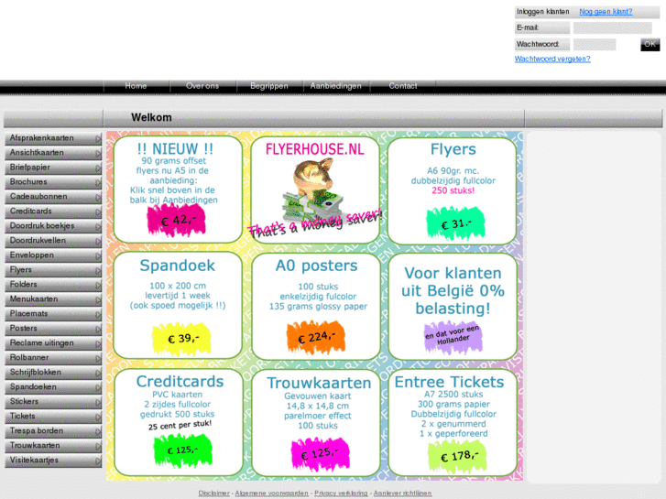Click the 'That's a money saver!' slogan
Screen dimensions: 666x499
315,223
